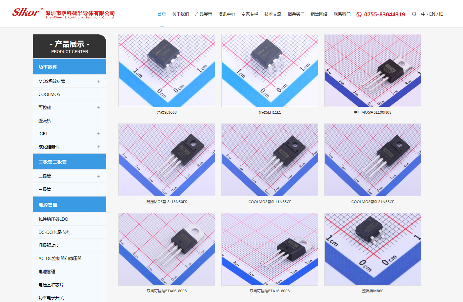Click the 线性稳压器LDO sidebar link
Viewport: 463px width, 302px height.
click(x=53, y=219)
